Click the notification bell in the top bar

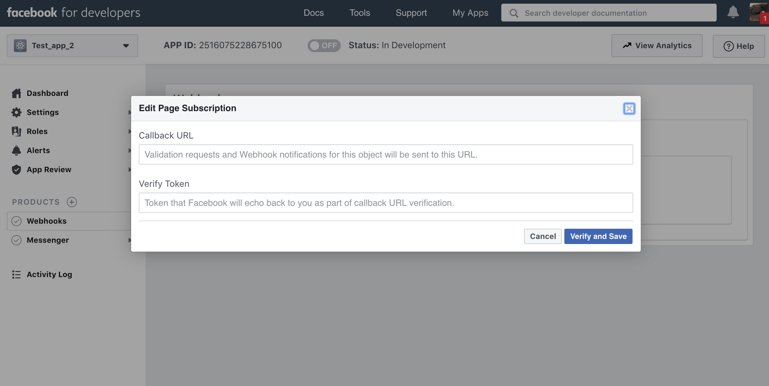point(733,12)
